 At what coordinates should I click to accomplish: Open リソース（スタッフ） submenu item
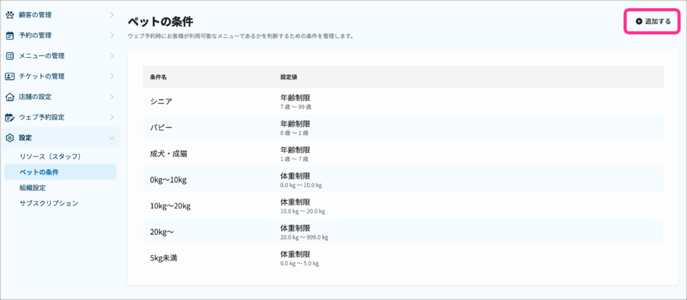50,156
